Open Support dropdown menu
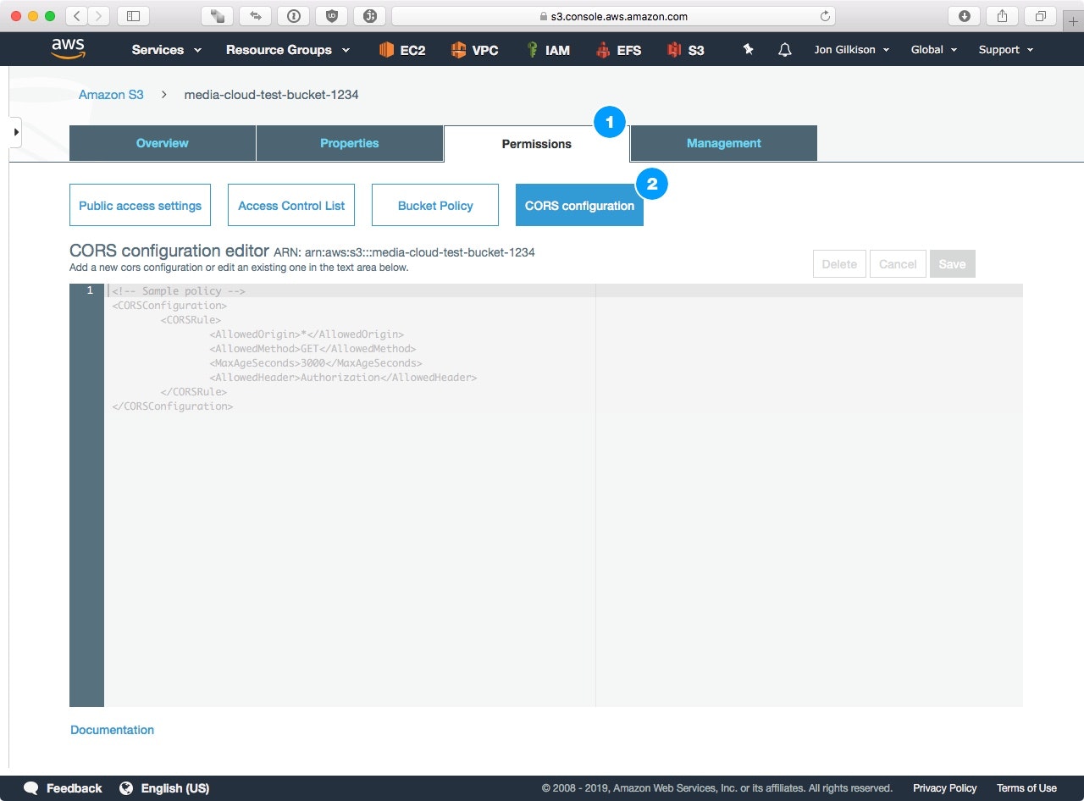The height and width of the screenshot is (801, 1084). (x=1006, y=50)
